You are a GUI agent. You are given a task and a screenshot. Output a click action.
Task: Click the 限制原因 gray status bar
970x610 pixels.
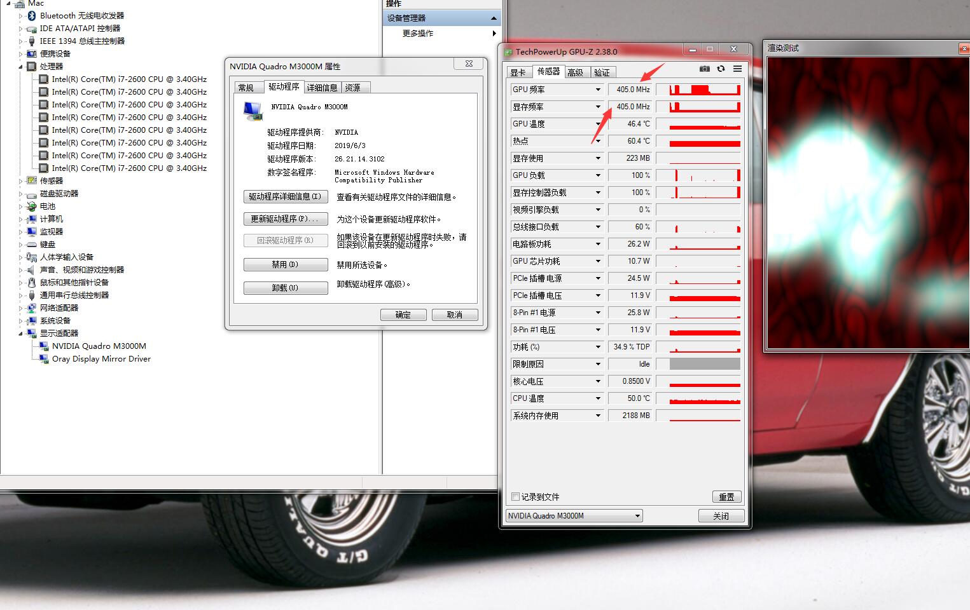705,364
